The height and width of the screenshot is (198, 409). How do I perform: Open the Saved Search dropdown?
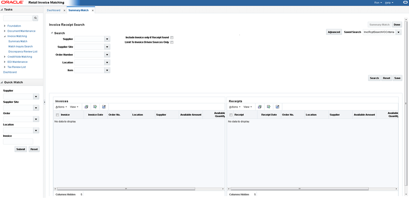[x=398, y=32]
